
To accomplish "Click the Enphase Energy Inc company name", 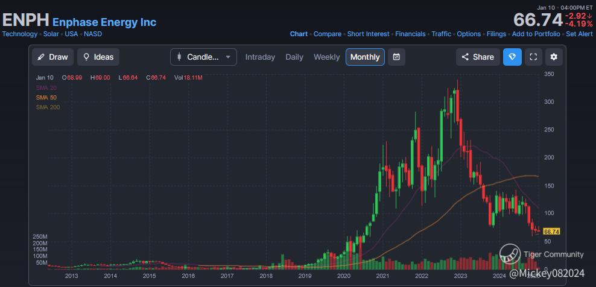I will coord(104,22).
